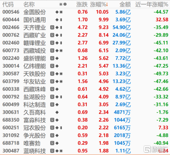Click the R badge next to 盐湖股份
Viewport: 170px width, 155px height.
click(x=52, y=97)
